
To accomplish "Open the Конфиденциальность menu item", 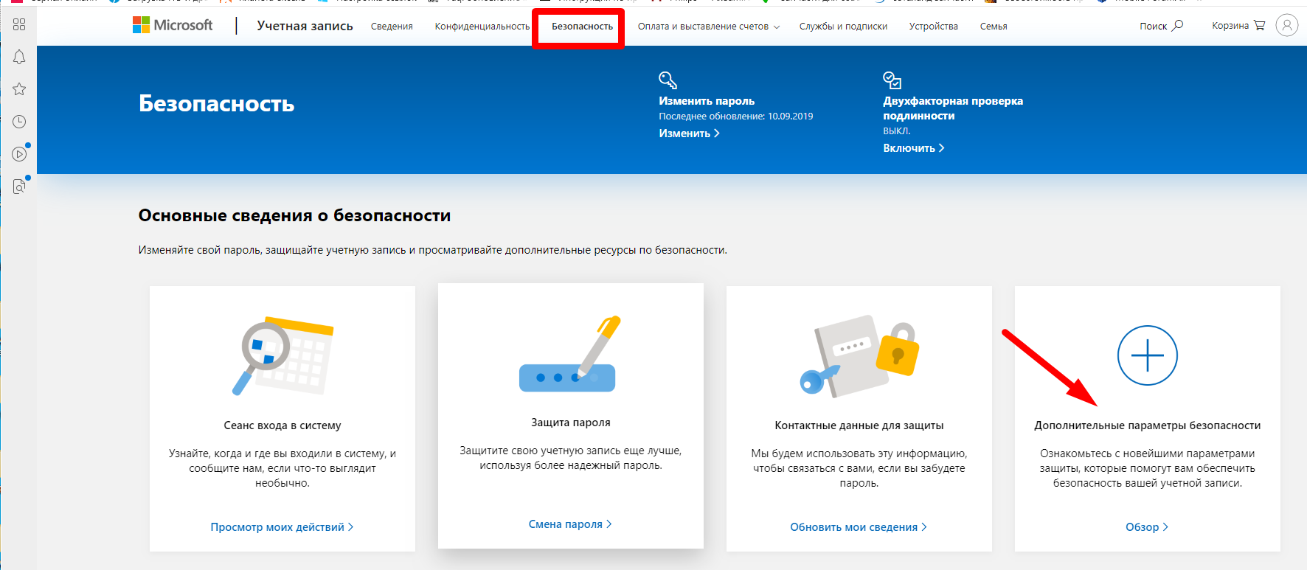I will tap(482, 27).
